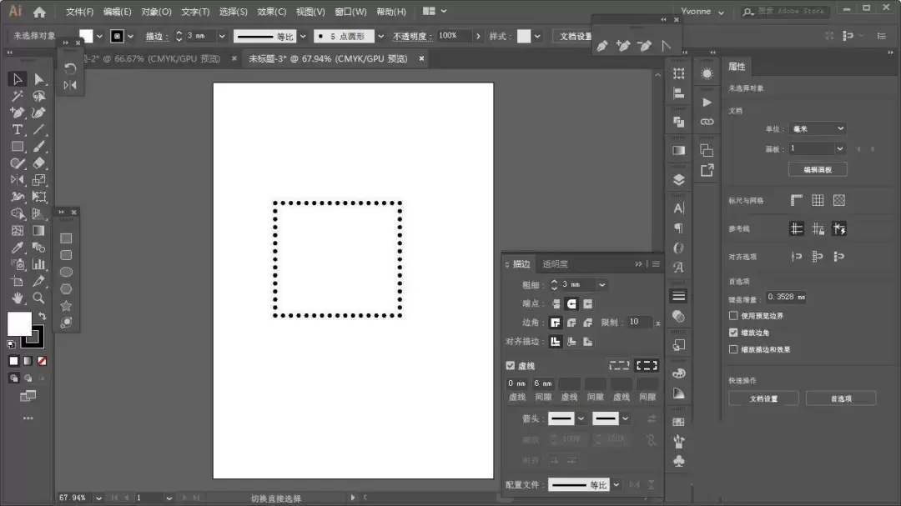The height and width of the screenshot is (506, 901).
Task: Select the Reflect tool in floating panel
Action: point(70,85)
